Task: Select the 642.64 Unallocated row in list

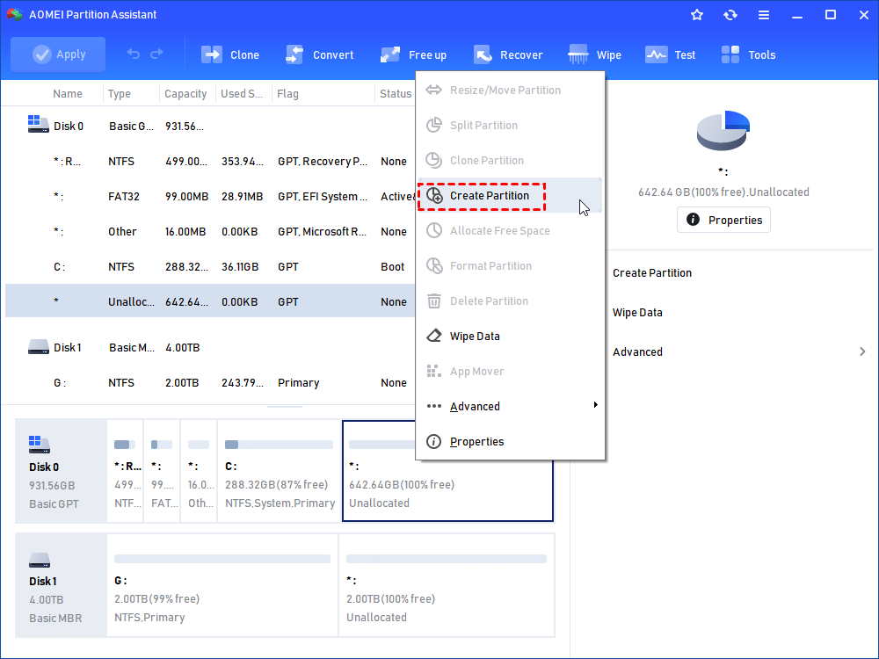Action: (210, 301)
